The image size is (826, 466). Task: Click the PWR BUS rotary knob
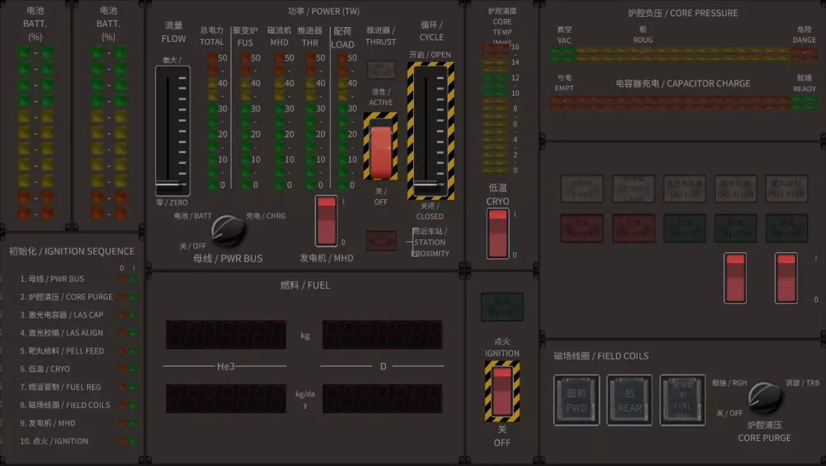pos(228,231)
